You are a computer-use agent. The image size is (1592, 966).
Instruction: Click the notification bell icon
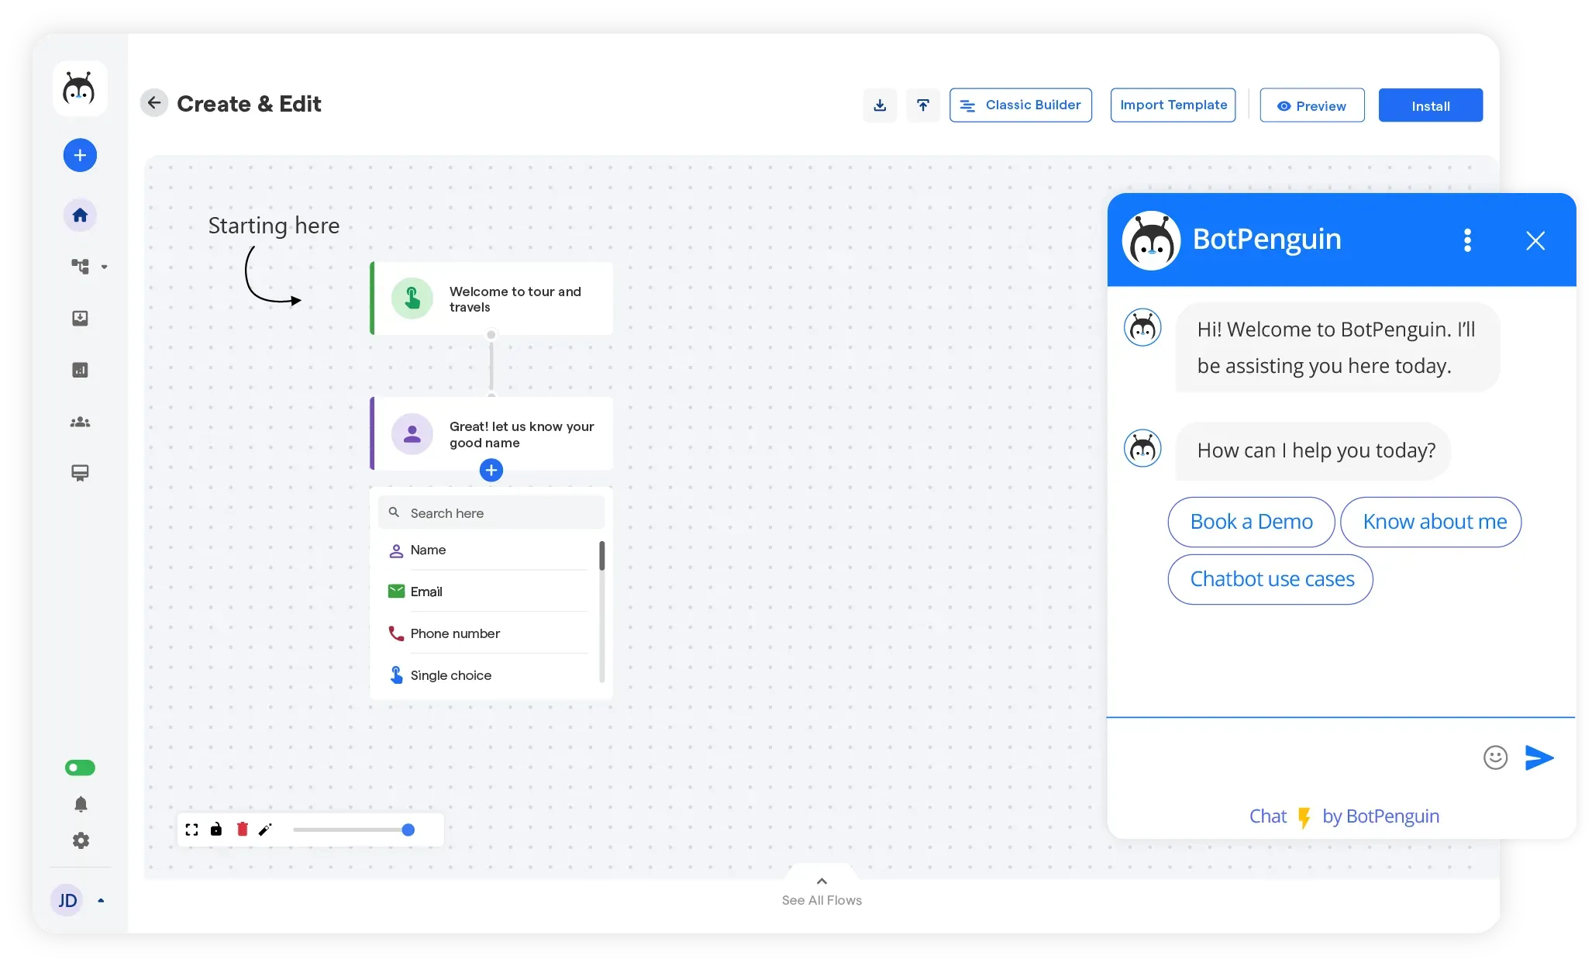click(81, 805)
